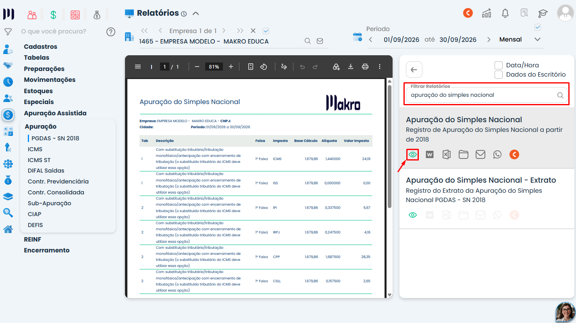Open the DEFIS apuração item

[35, 225]
